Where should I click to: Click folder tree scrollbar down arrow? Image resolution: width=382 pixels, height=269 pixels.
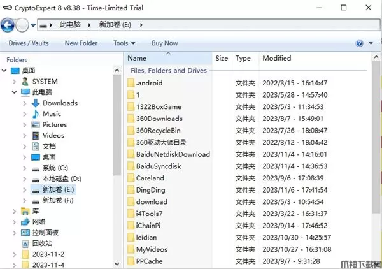pyautogui.click(x=117, y=264)
